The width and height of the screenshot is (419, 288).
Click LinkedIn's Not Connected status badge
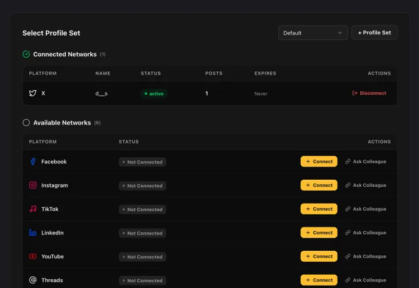[x=143, y=233]
